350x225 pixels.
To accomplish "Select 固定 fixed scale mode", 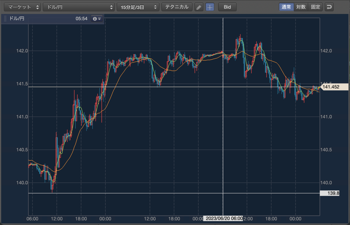I will [315, 7].
